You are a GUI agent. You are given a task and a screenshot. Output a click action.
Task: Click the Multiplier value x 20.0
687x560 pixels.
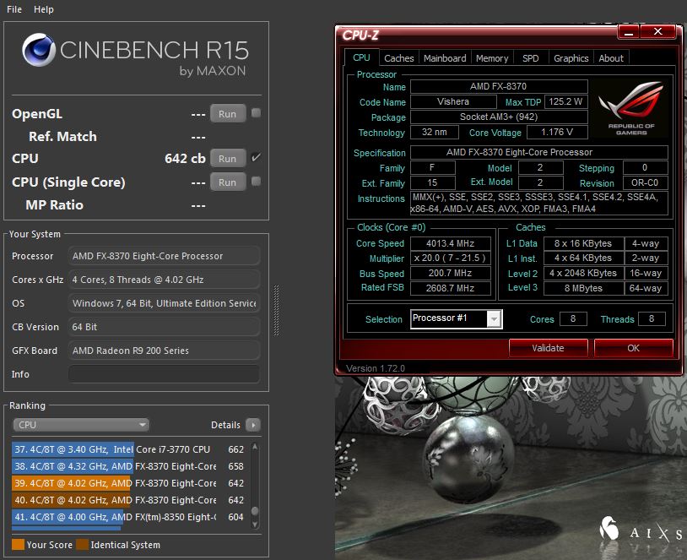point(451,258)
